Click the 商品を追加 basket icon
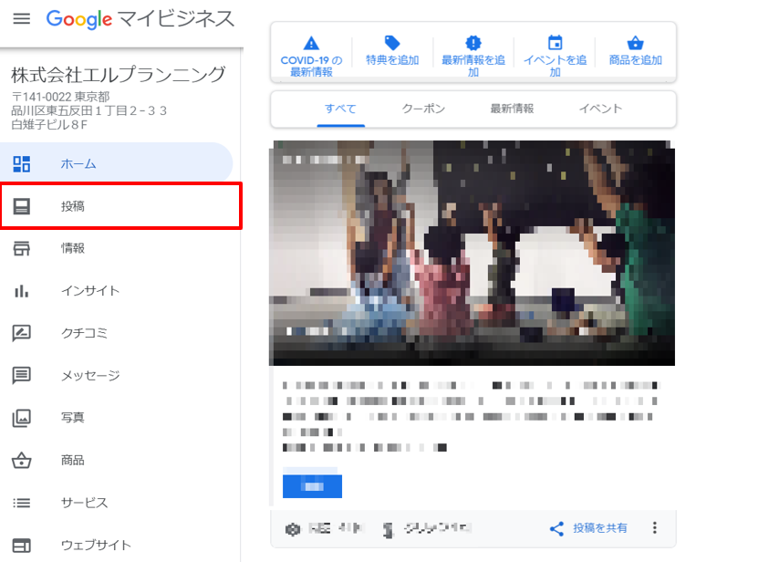Viewport: 779px width, 562px height. (636, 43)
